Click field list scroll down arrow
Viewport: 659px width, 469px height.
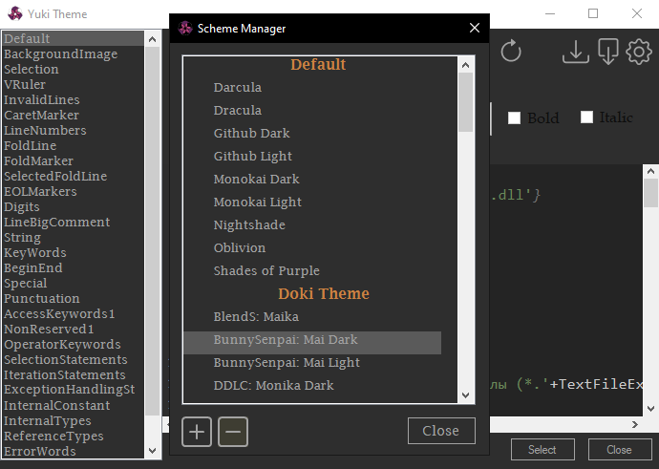(x=152, y=451)
